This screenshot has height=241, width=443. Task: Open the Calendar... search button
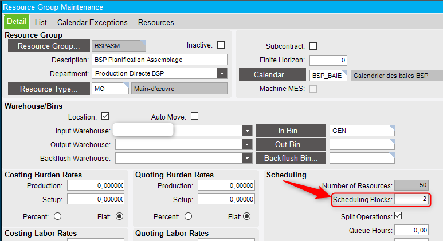272,75
